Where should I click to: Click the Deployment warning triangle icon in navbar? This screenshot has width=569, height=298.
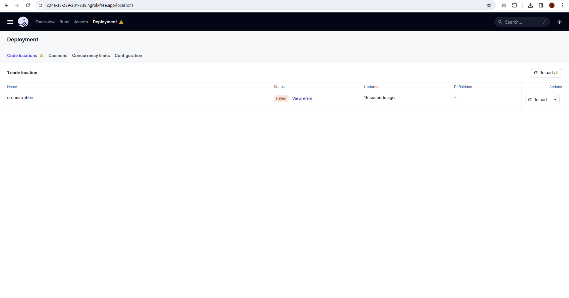tap(121, 22)
